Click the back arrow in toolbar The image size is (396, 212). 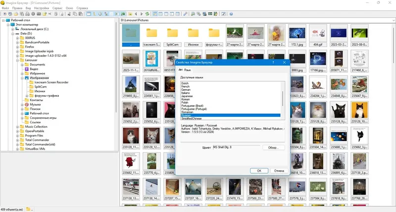136,14
